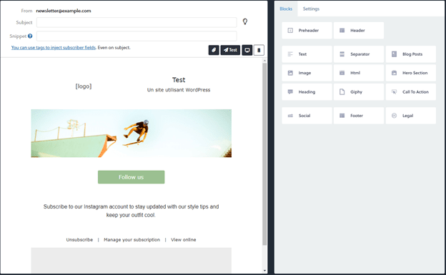Screen dimensions: 446x275
Task: Click the [logo] placeholder
Action: [84, 86]
